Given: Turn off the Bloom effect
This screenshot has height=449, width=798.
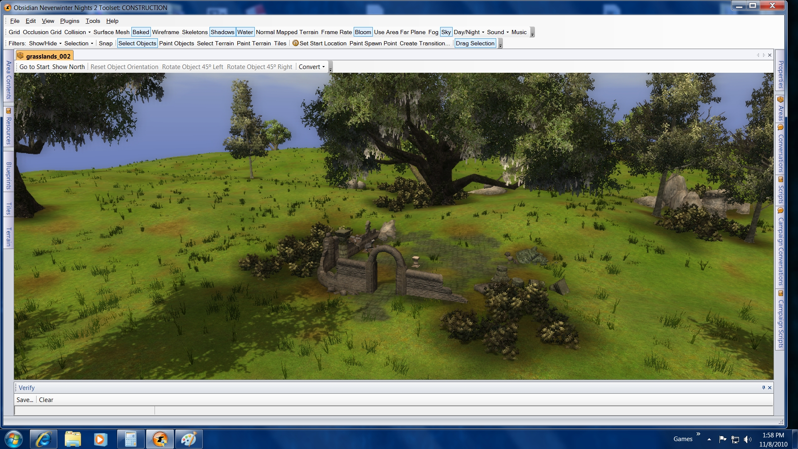Looking at the screenshot, I should pos(362,32).
